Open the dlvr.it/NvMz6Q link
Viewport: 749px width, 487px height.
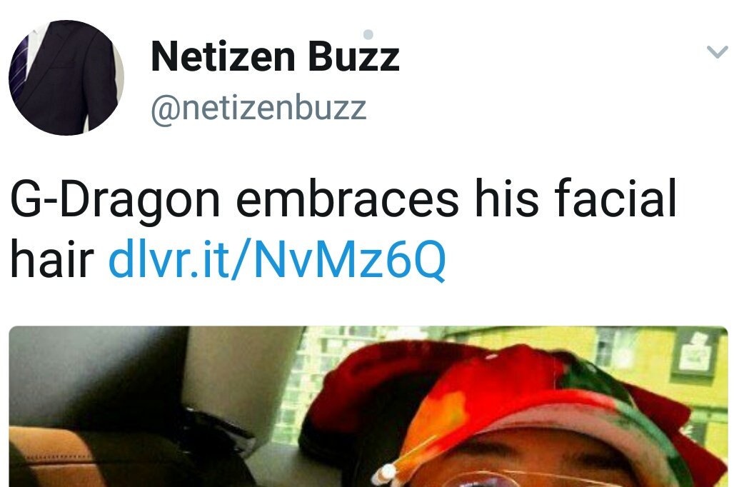277,259
